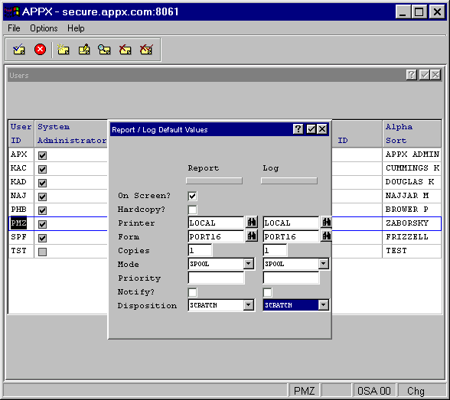Open the Options menu
The height and width of the screenshot is (400, 450).
tap(44, 28)
